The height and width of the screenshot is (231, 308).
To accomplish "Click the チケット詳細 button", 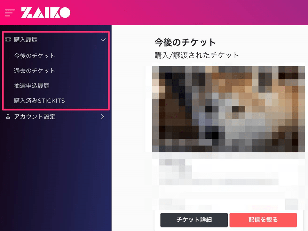I will coord(194,220).
